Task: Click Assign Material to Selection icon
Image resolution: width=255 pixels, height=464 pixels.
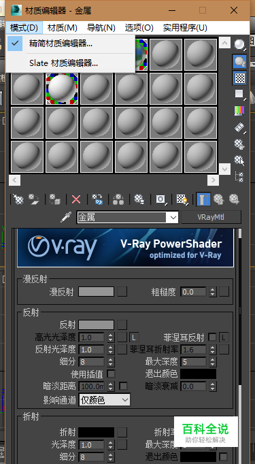Action: pos(55,199)
